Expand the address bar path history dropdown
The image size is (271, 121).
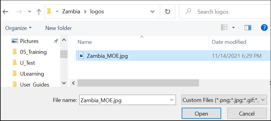tap(153, 12)
